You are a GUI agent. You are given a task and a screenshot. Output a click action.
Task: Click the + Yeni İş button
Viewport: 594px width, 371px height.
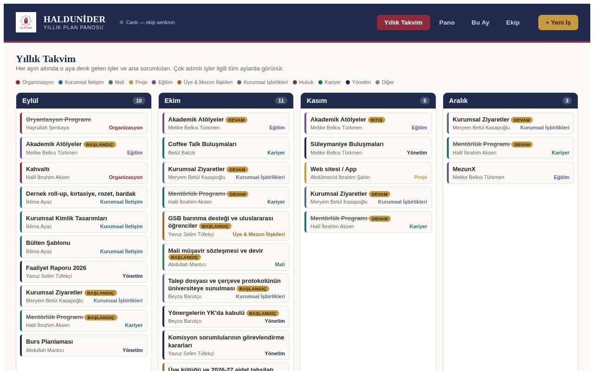[x=558, y=22]
